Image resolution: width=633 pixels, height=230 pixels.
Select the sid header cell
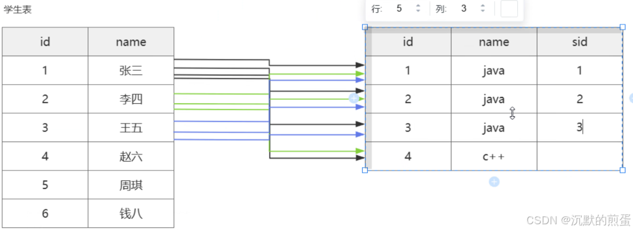580,42
